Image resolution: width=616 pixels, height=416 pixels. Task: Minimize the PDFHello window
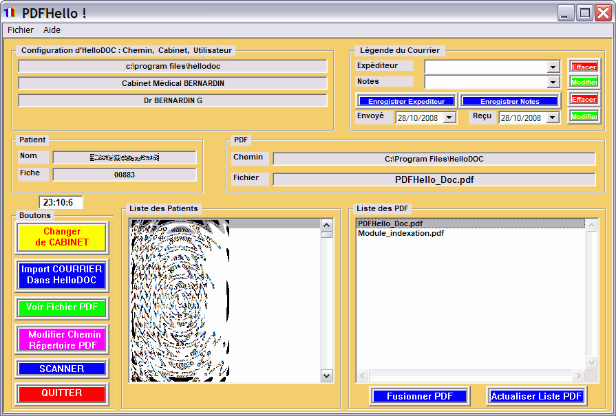pyautogui.click(x=566, y=13)
